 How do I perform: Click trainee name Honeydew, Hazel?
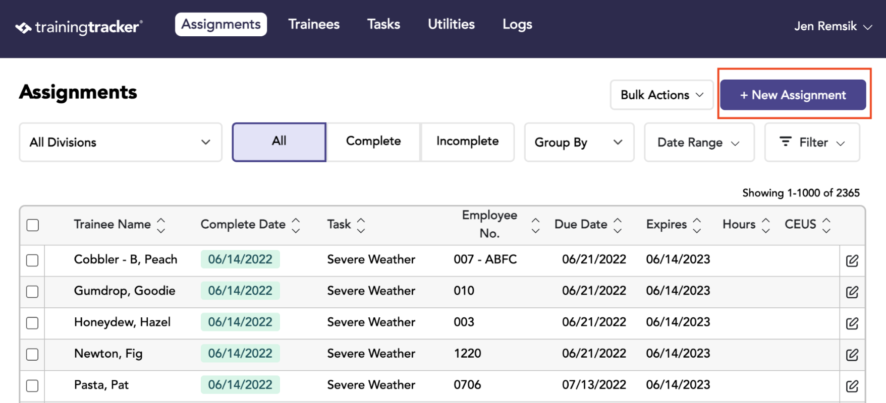coord(122,322)
